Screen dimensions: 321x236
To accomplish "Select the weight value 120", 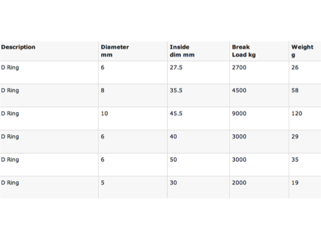I will pyautogui.click(x=297, y=113).
